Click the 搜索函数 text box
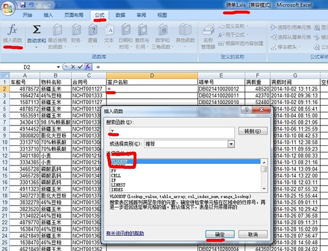The width and height of the screenshot is (328, 251). point(172,132)
